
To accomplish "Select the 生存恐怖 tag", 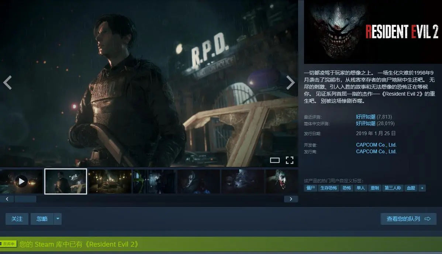I will [x=328, y=188].
